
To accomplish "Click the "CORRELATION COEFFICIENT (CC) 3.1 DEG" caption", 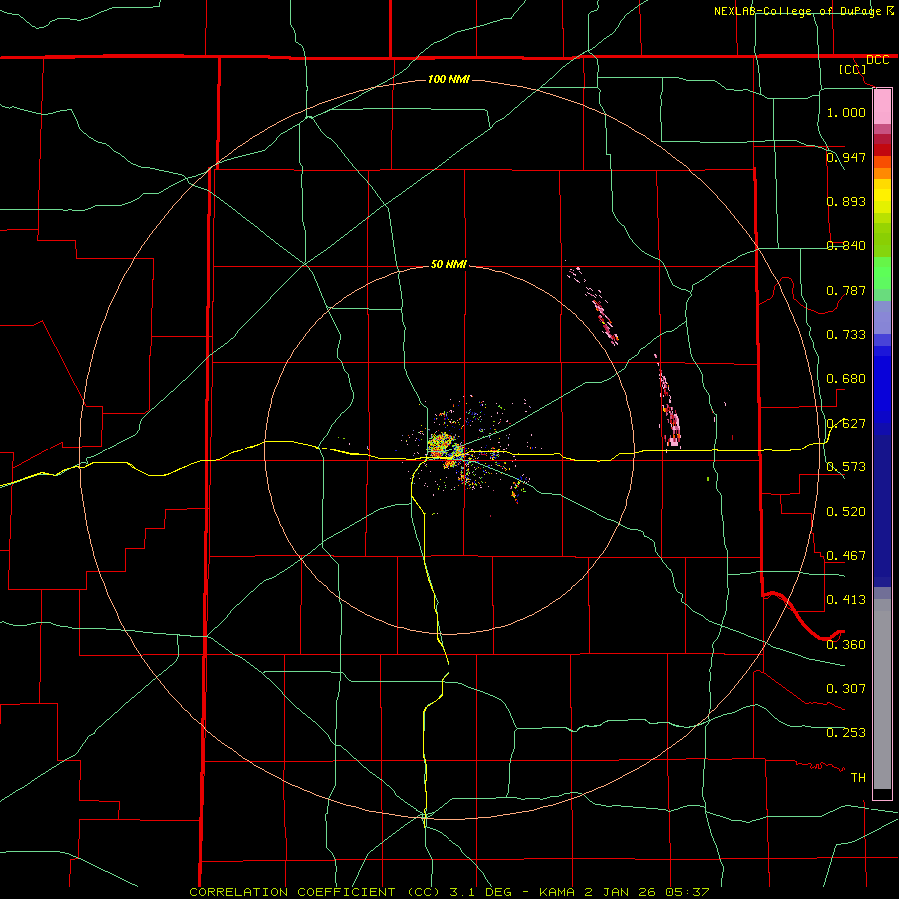I will coord(350,892).
